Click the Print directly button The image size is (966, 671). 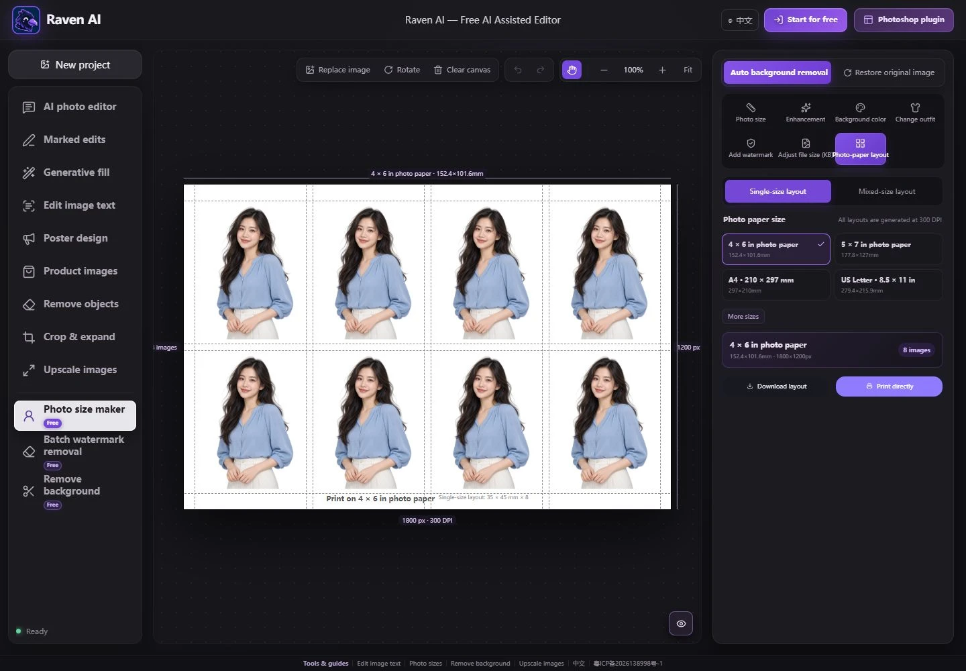point(889,386)
